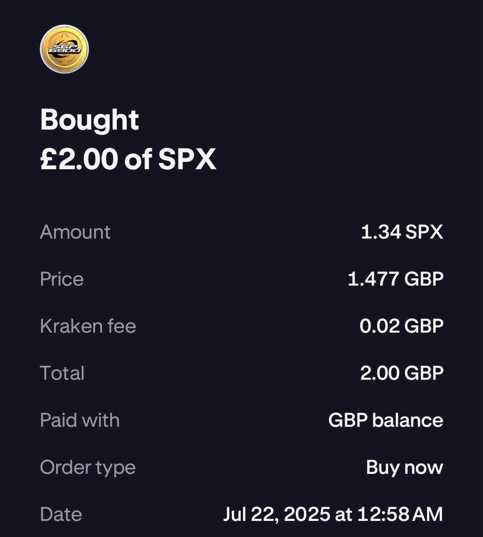Tap the Date label

coord(61,514)
